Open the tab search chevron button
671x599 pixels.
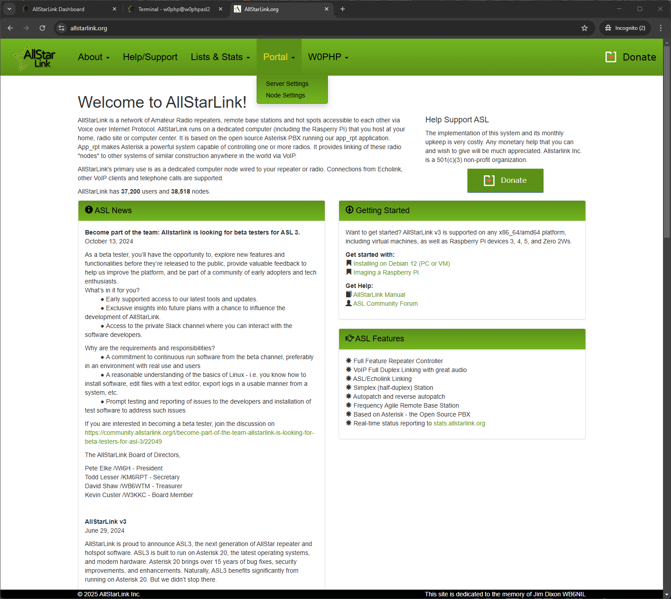pyautogui.click(x=9, y=9)
